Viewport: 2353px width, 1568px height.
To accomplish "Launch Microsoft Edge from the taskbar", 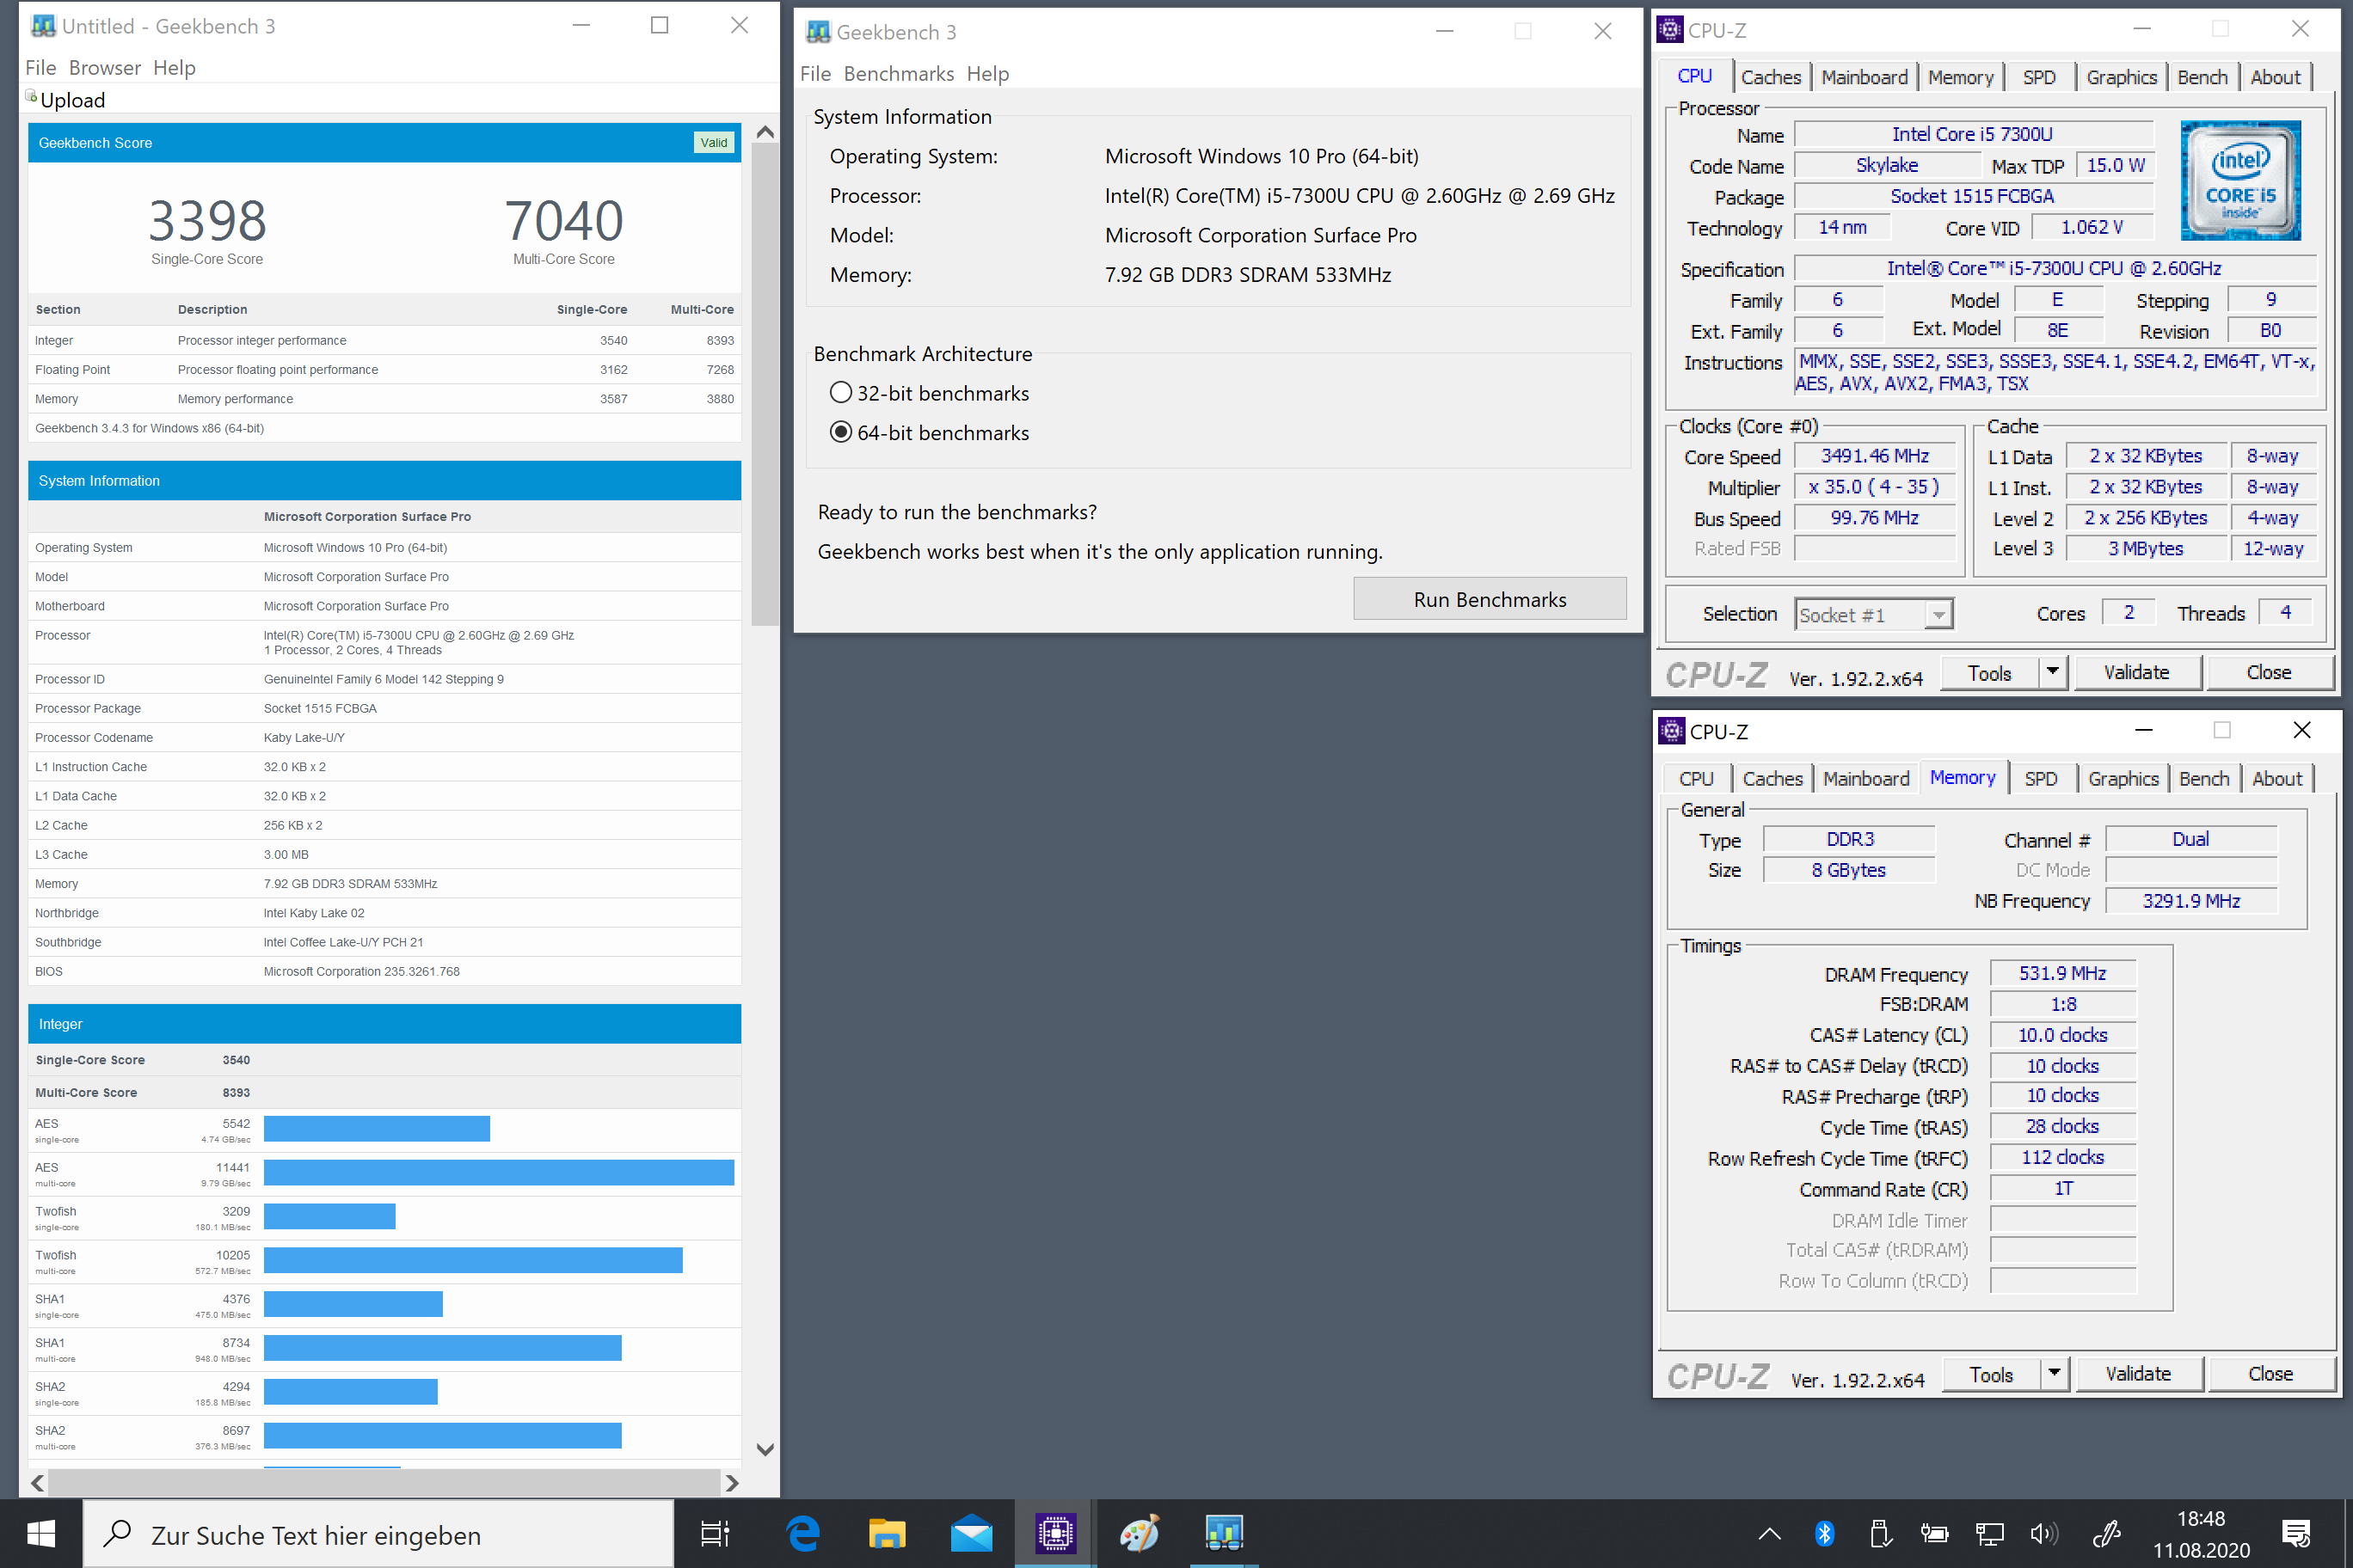I will 802,1533.
